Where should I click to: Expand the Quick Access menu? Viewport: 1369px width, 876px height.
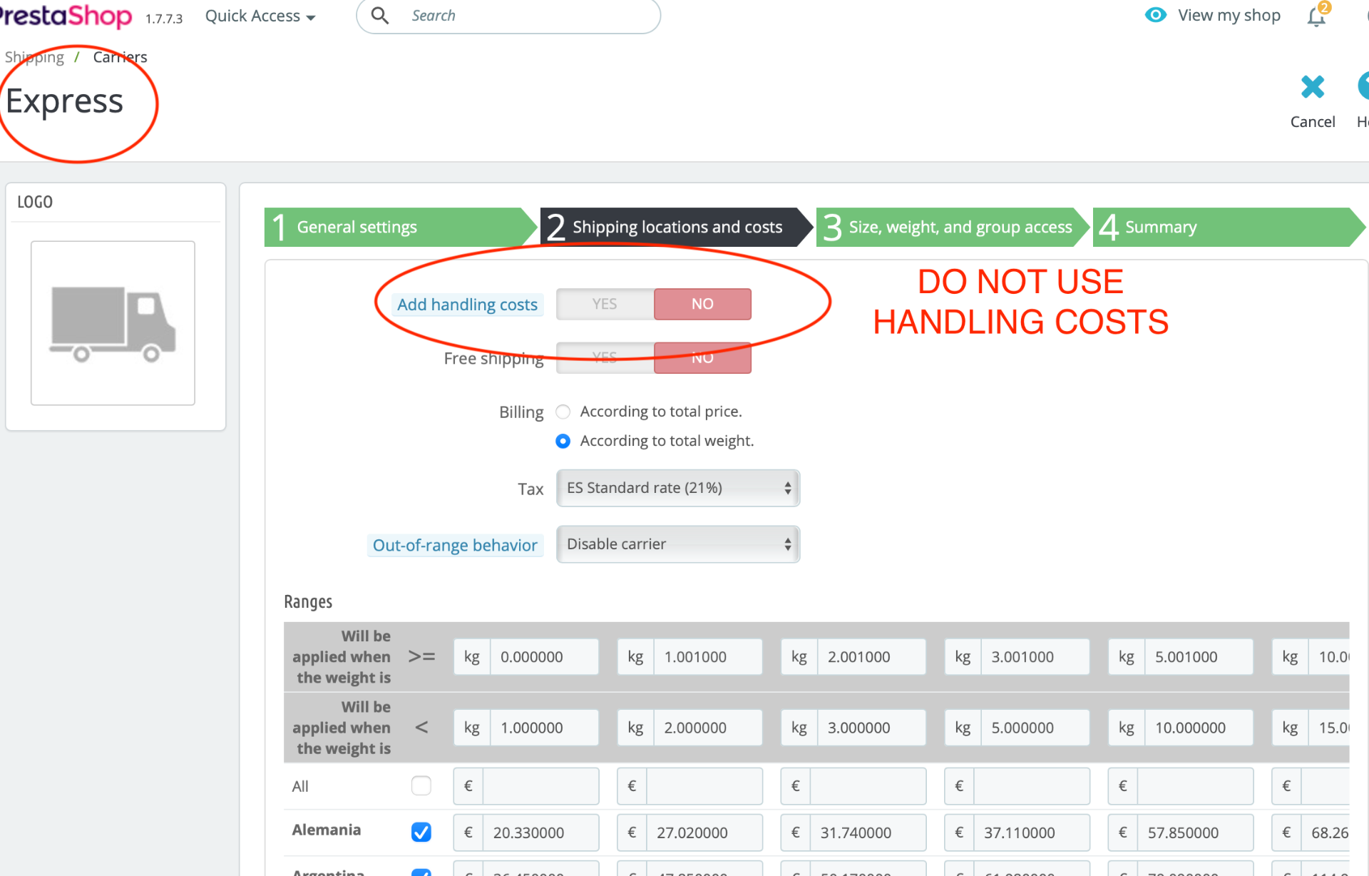(260, 16)
